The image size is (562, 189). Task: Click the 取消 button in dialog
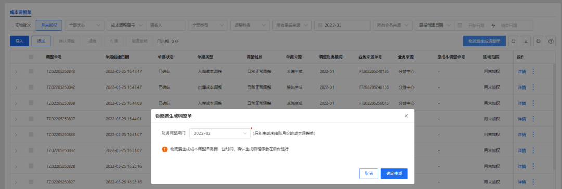368,173
